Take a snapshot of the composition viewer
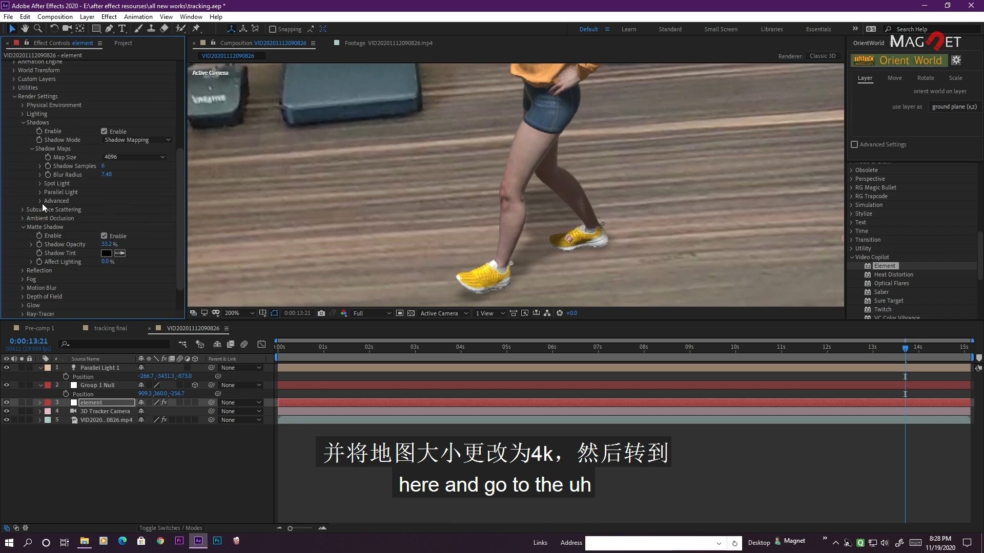The width and height of the screenshot is (984, 553). tap(321, 313)
